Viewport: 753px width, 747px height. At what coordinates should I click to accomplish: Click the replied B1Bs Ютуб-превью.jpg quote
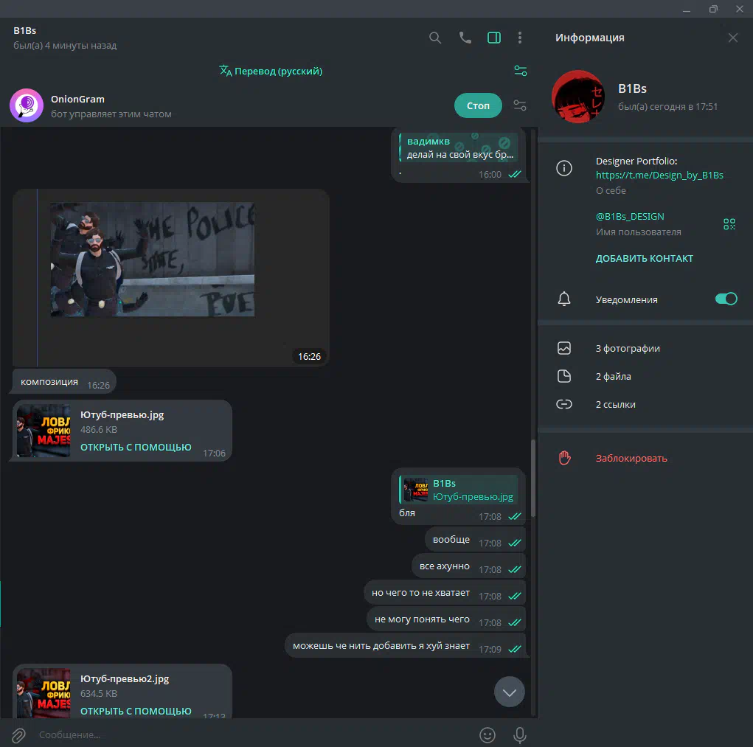point(459,490)
